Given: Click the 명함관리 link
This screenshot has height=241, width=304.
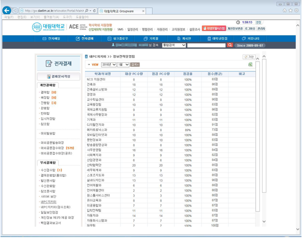Looking at the screenshot, I should click(147, 29).
